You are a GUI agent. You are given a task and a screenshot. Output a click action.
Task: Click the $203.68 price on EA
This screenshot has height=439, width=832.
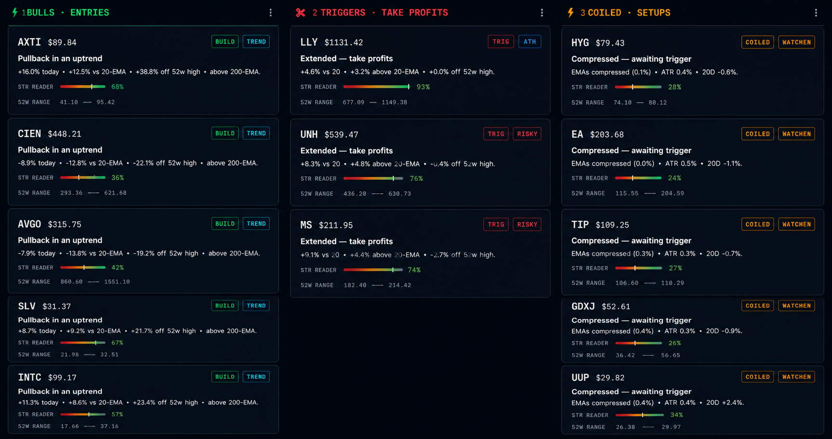(607, 135)
